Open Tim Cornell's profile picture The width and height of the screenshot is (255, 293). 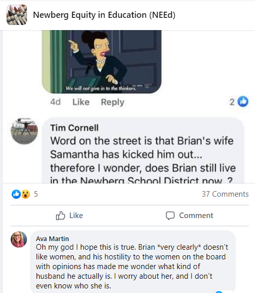coord(24,131)
